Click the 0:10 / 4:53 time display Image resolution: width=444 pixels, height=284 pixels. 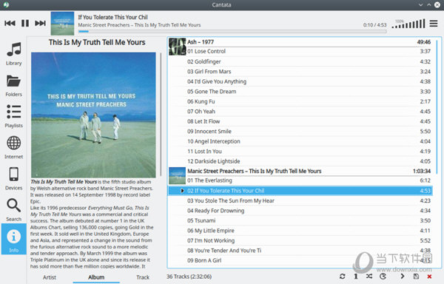(x=374, y=25)
